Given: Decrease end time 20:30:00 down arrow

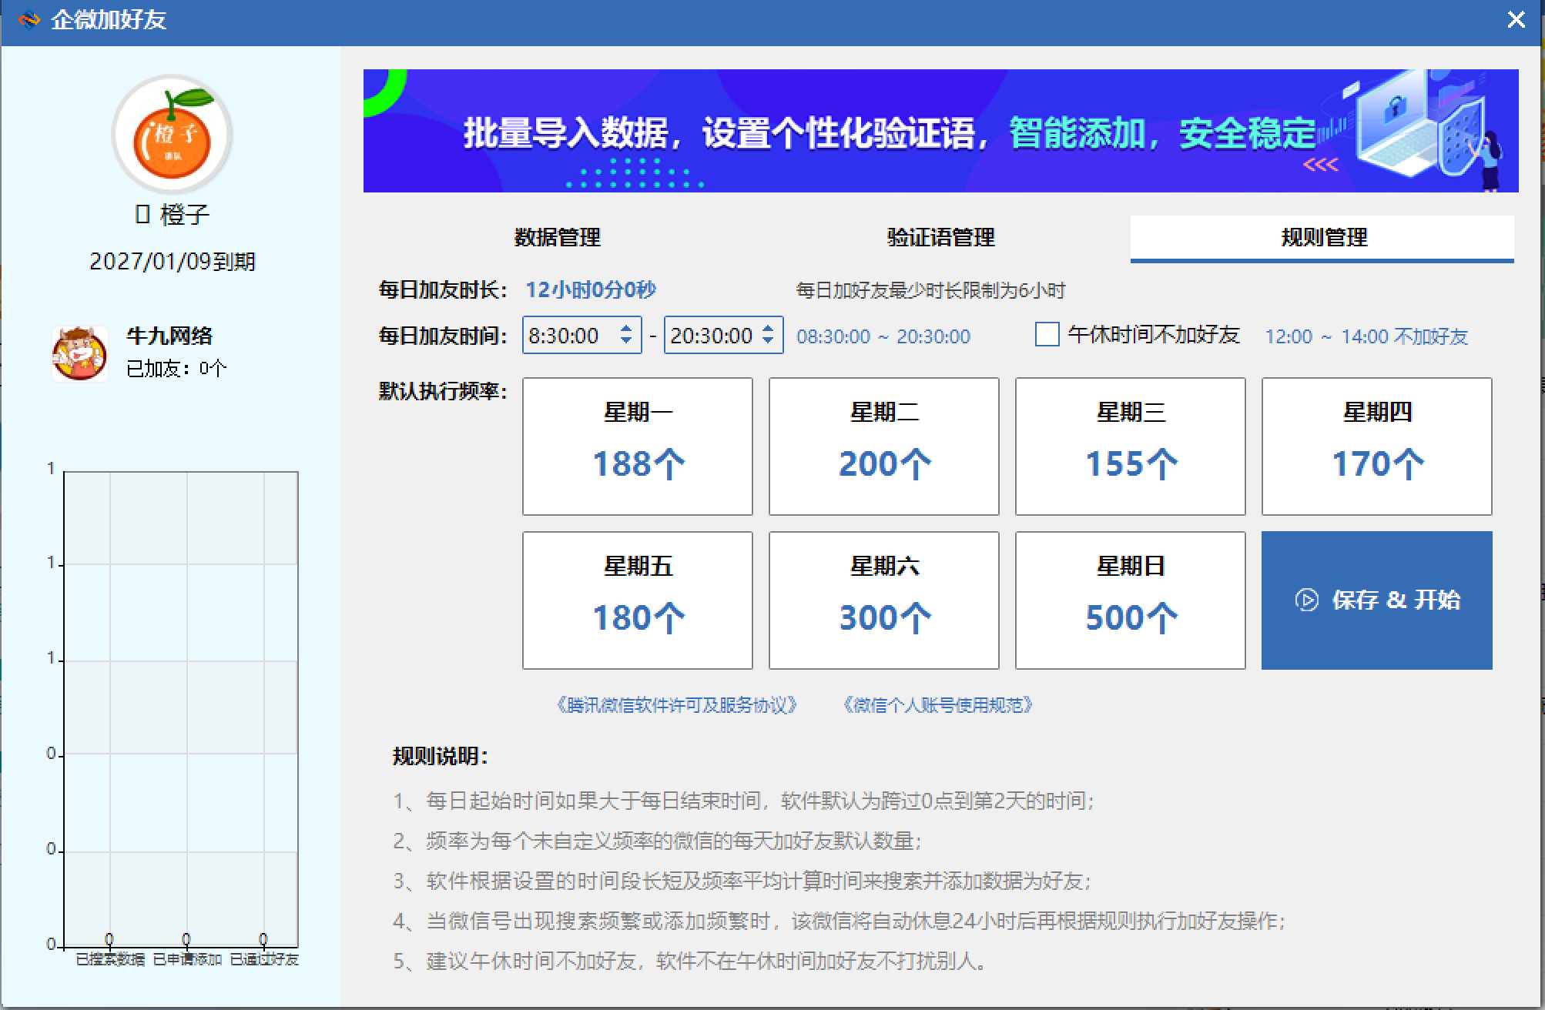Looking at the screenshot, I should (x=768, y=341).
